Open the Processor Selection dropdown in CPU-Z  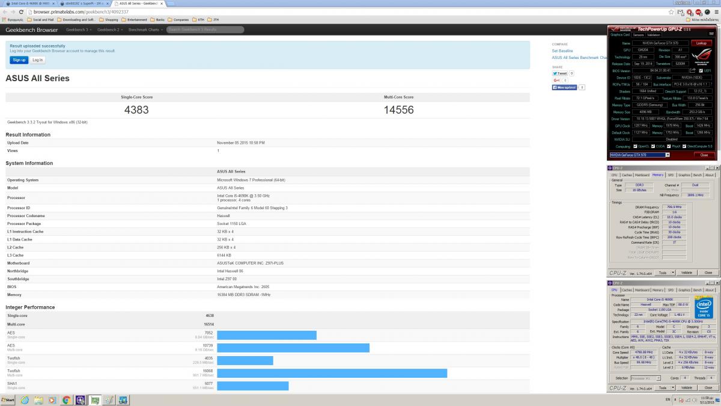click(x=645, y=378)
